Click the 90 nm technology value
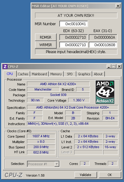Image resolution: width=124 pixels, height=182 pixels. point(35,100)
